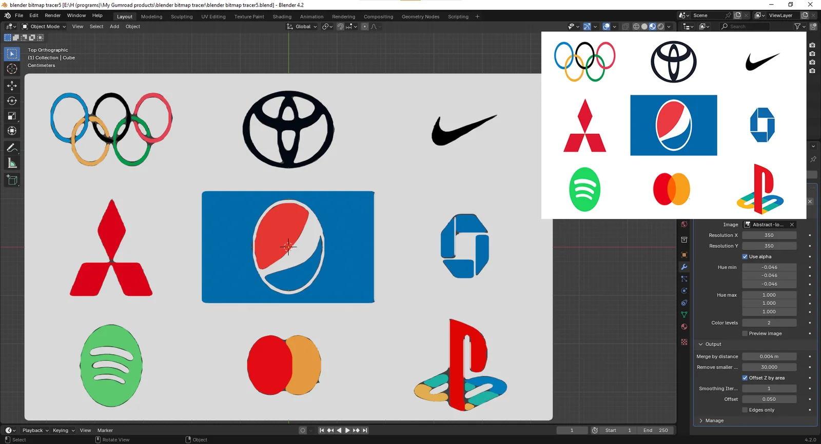Jump to the timeline start frame
The width and height of the screenshot is (821, 444).
click(322, 430)
